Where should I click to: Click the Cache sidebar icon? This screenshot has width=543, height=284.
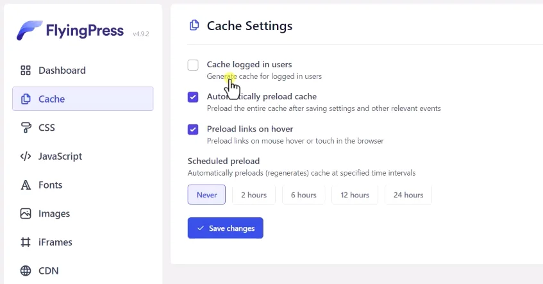click(x=26, y=99)
